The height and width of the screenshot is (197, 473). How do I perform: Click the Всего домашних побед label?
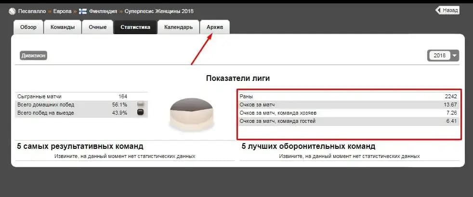click(46, 105)
